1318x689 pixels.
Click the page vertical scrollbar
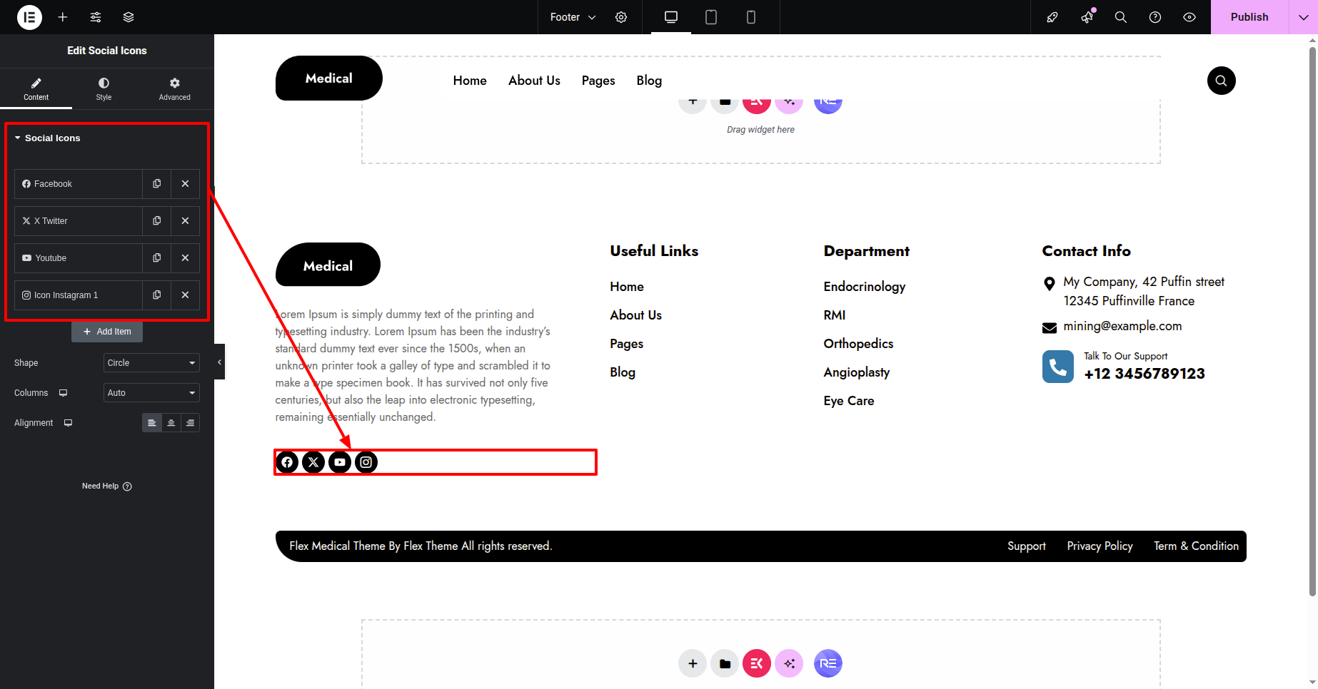click(x=1312, y=321)
